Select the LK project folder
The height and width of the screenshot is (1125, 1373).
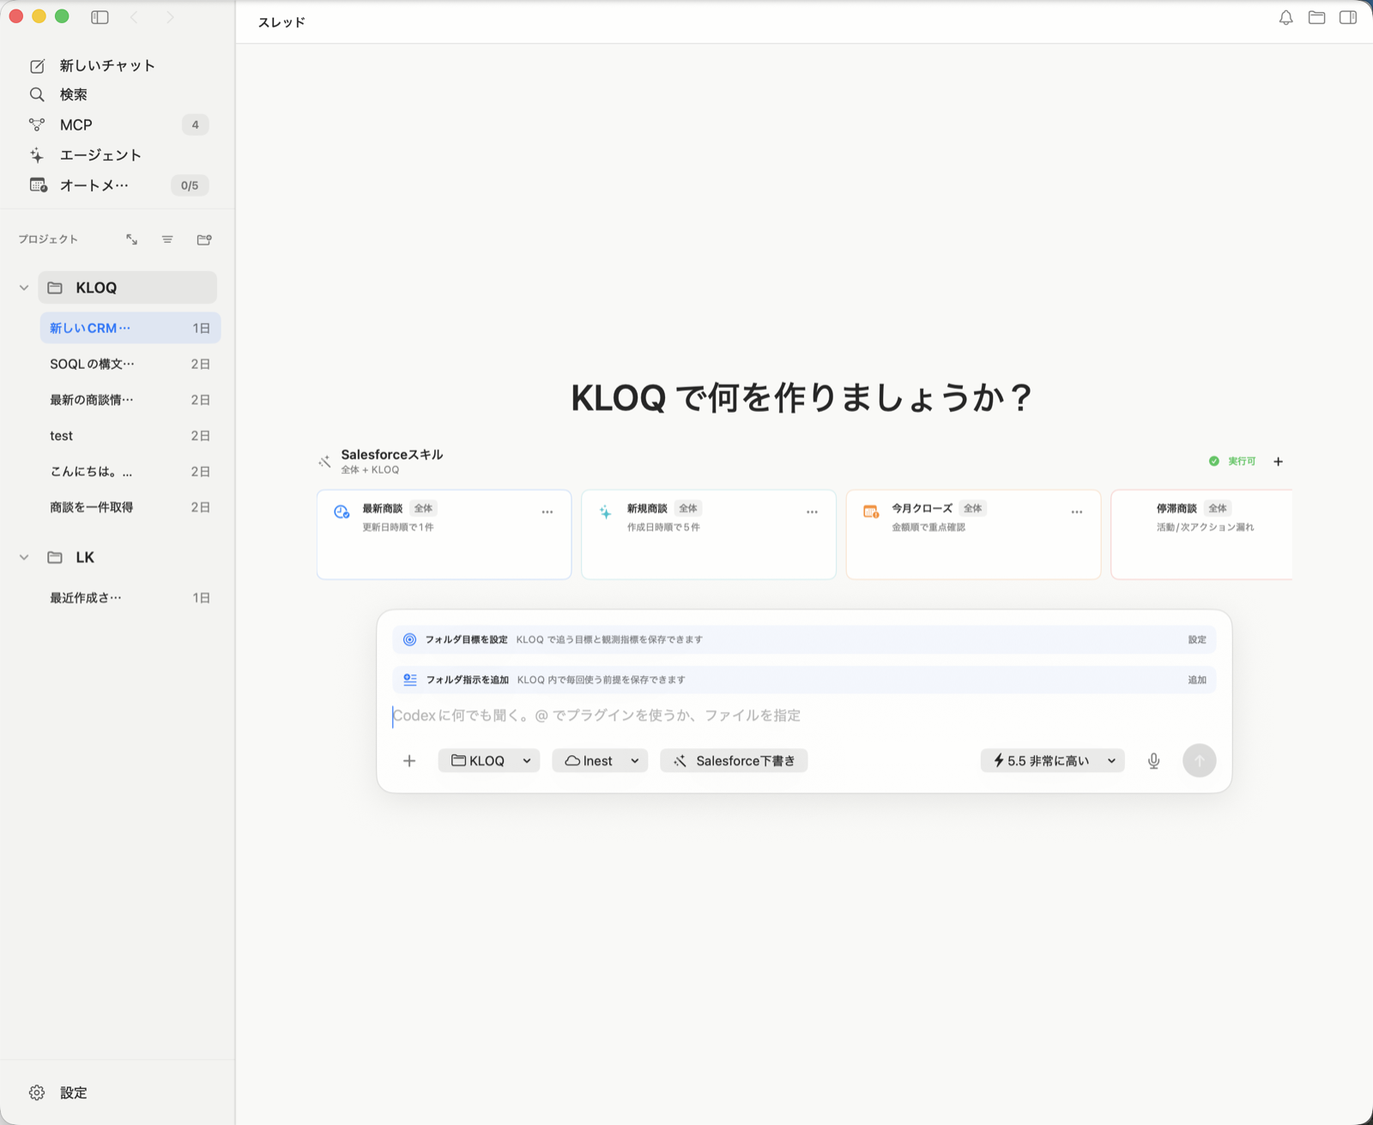coord(128,557)
